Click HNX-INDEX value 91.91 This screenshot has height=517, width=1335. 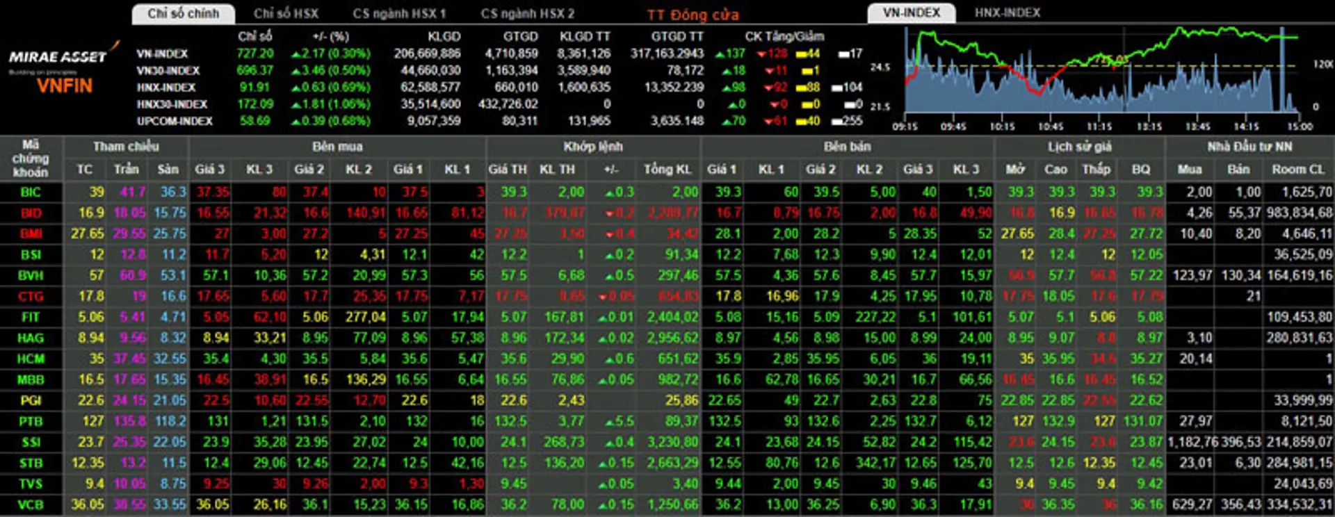coord(254,88)
